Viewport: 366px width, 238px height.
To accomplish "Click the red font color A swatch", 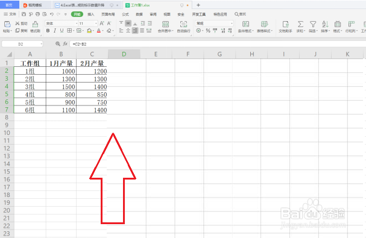I will [99, 31].
